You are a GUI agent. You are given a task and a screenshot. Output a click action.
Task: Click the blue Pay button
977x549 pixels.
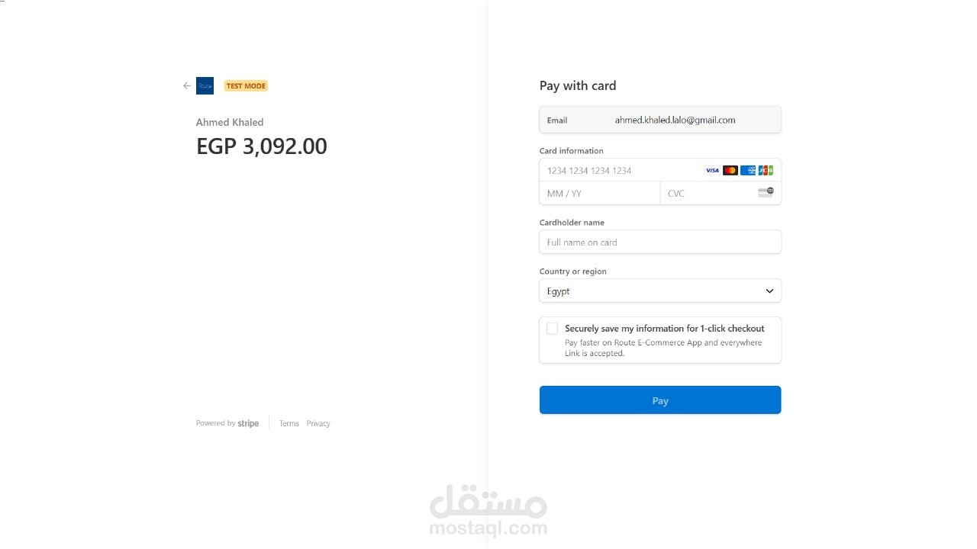coord(660,400)
